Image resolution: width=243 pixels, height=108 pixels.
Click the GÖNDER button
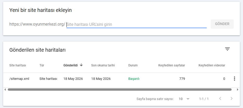[222, 24]
